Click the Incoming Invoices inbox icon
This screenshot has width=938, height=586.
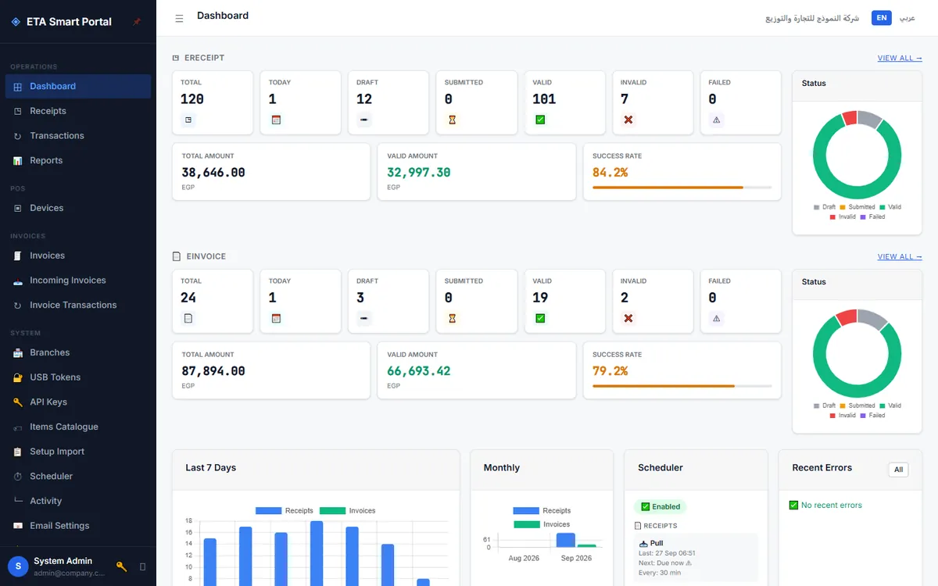click(17, 280)
